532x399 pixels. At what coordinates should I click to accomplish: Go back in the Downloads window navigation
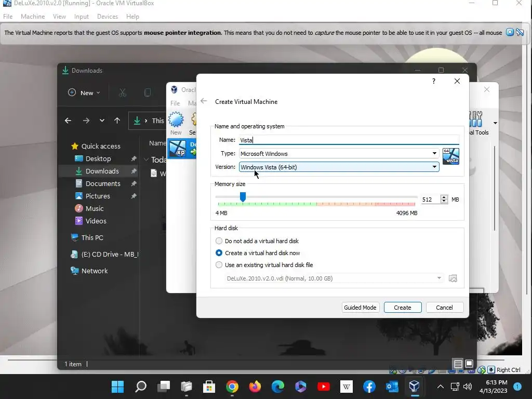point(68,121)
